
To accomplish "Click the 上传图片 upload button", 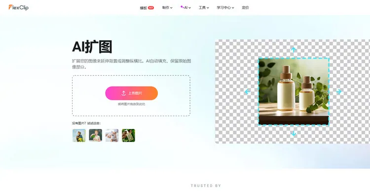I will 131,93.
